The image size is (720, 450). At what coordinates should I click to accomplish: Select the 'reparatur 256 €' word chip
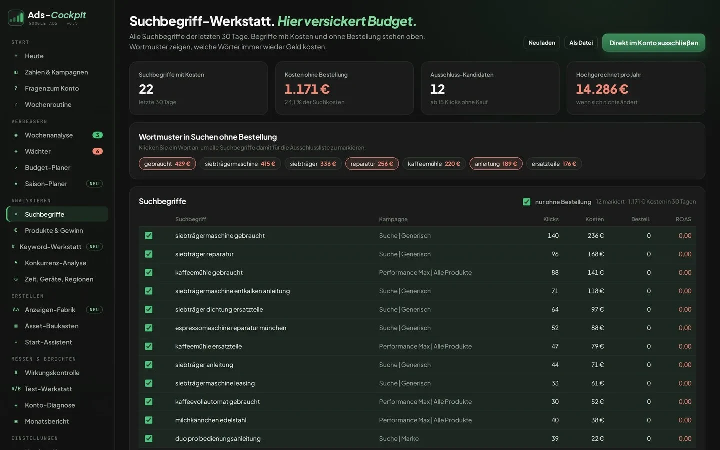pos(372,164)
